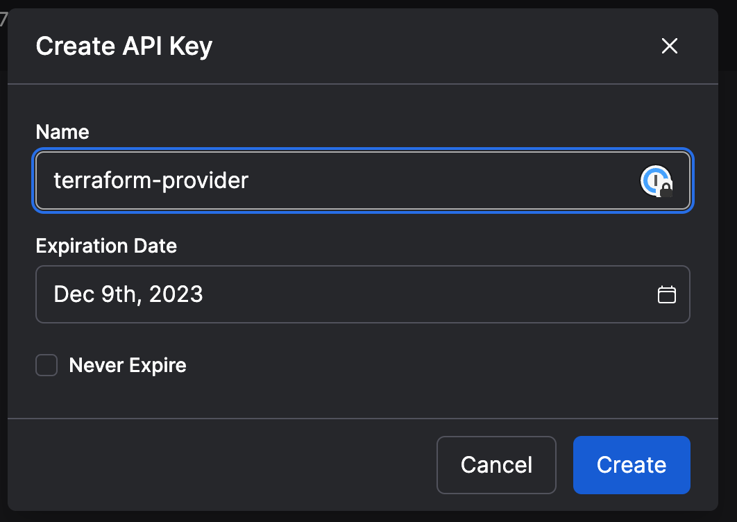Click the Name field label
Screen dimensions: 737x522
pos(62,132)
